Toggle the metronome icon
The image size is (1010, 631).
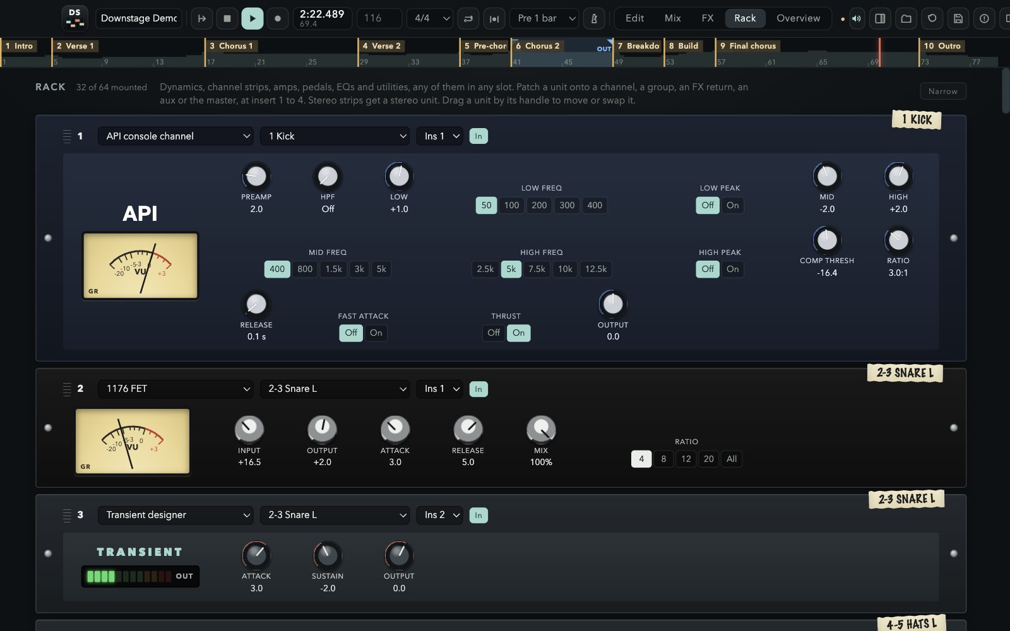[594, 18]
